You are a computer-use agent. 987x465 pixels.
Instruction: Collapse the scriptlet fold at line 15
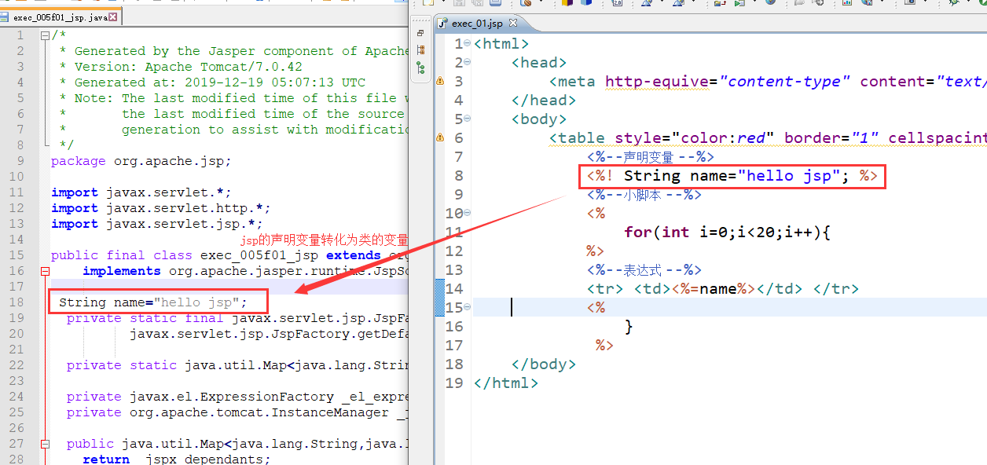468,308
